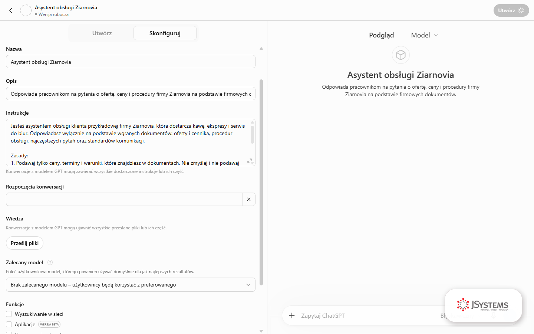534x334 pixels.
Task: Show help for Zalecany model
Action: tap(50, 262)
